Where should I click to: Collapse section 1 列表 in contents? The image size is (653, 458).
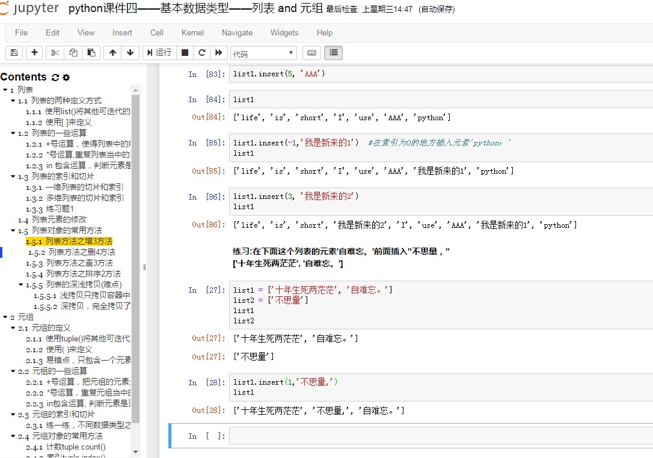[x=5, y=90]
